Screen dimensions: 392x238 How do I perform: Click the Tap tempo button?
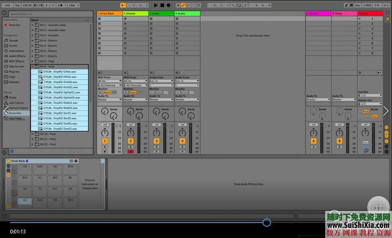click(17, 5)
